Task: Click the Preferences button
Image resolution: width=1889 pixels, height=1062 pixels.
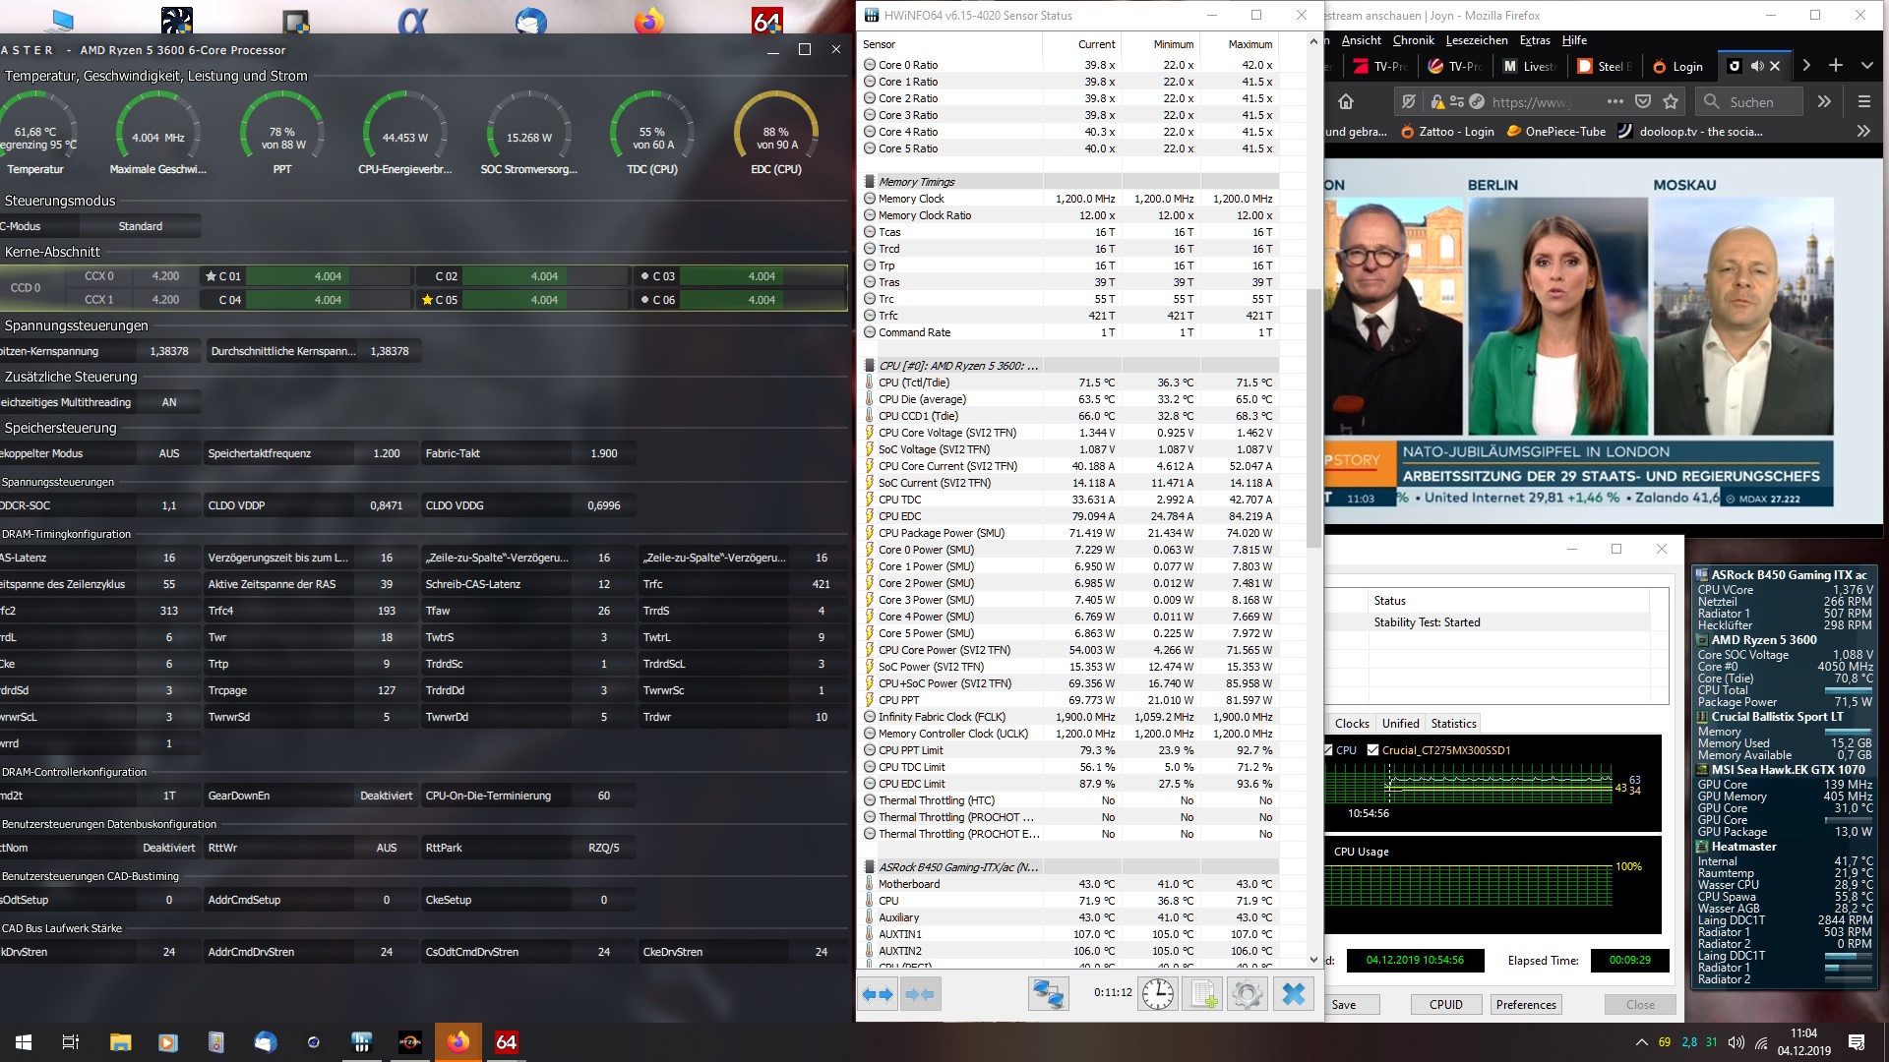Action: 1525,1004
